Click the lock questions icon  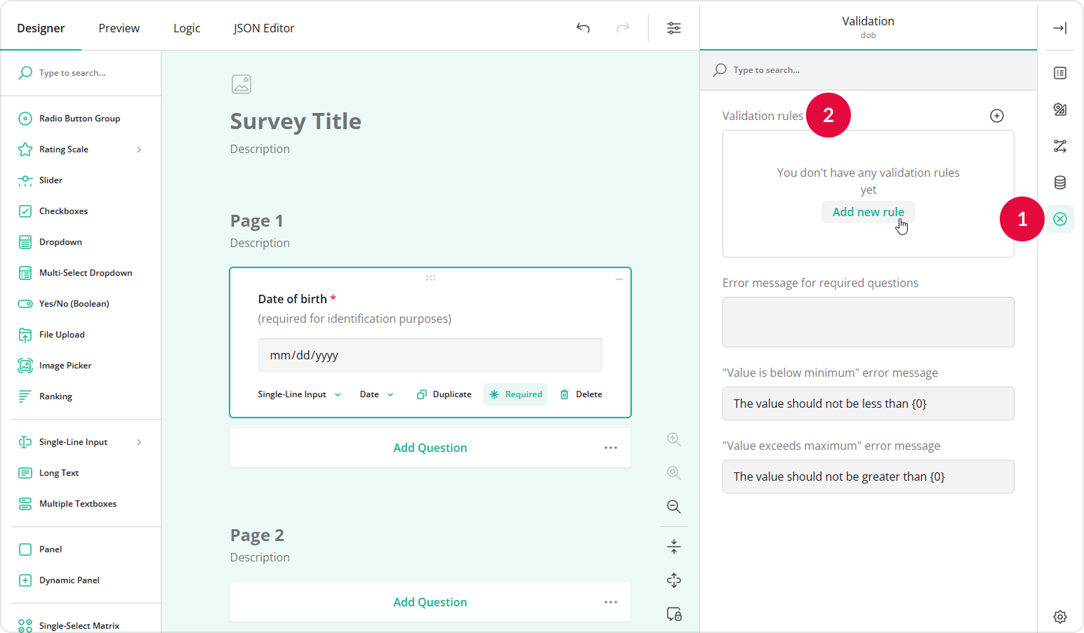click(673, 613)
